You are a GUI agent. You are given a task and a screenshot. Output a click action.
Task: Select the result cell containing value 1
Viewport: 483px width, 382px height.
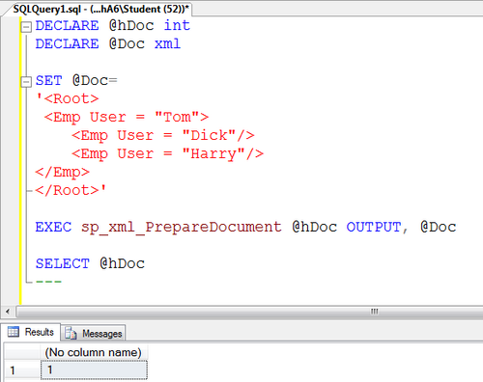click(x=94, y=369)
